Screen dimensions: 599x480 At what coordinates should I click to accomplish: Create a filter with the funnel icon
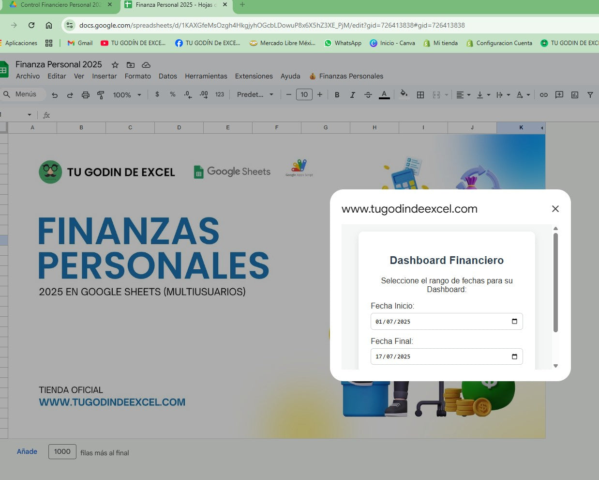(x=590, y=95)
